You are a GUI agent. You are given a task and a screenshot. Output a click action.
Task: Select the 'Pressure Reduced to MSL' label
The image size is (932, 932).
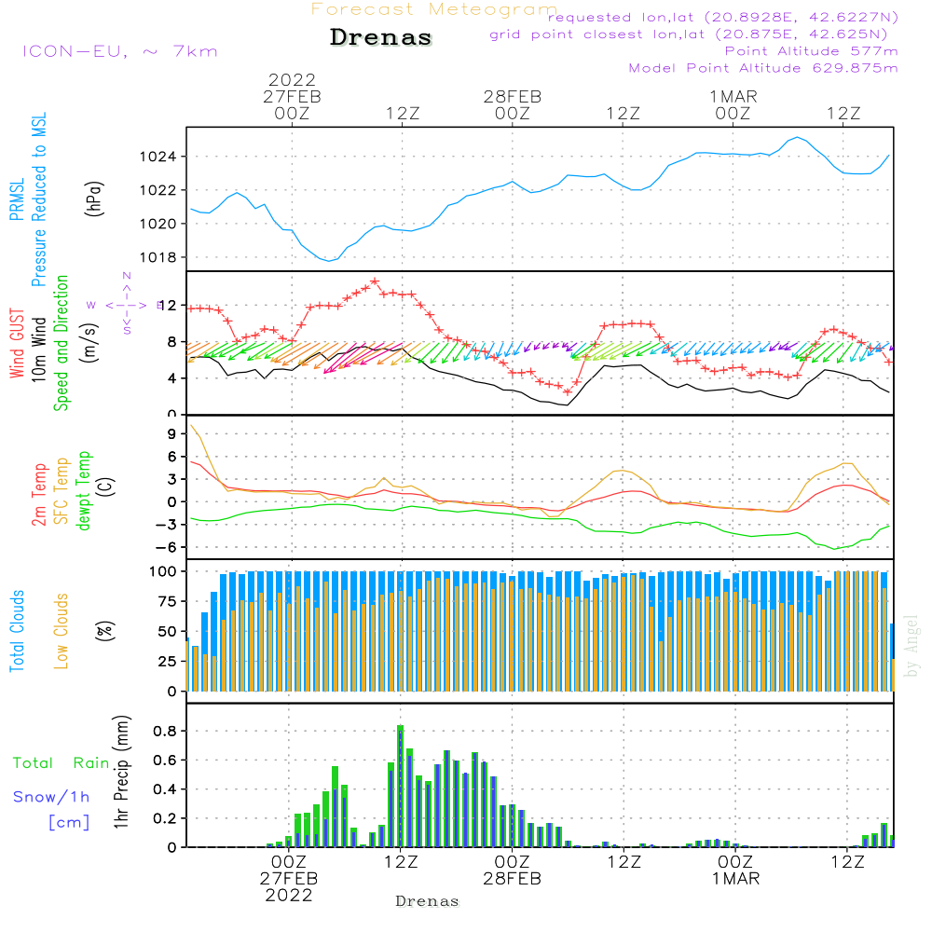click(x=38, y=199)
